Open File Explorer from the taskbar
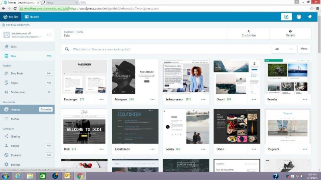 30,176
